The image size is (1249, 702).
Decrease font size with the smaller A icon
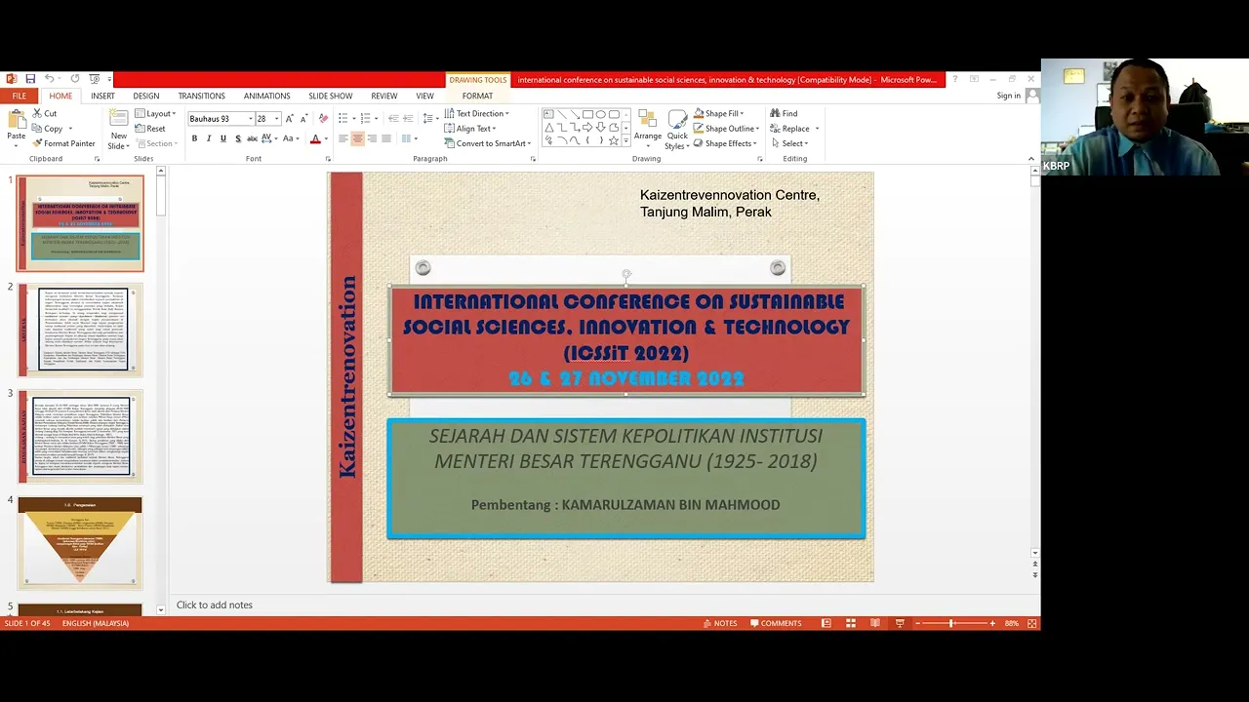tap(303, 119)
